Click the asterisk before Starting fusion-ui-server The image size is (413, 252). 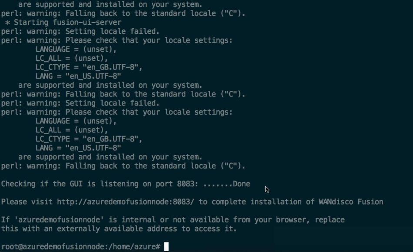7,23
